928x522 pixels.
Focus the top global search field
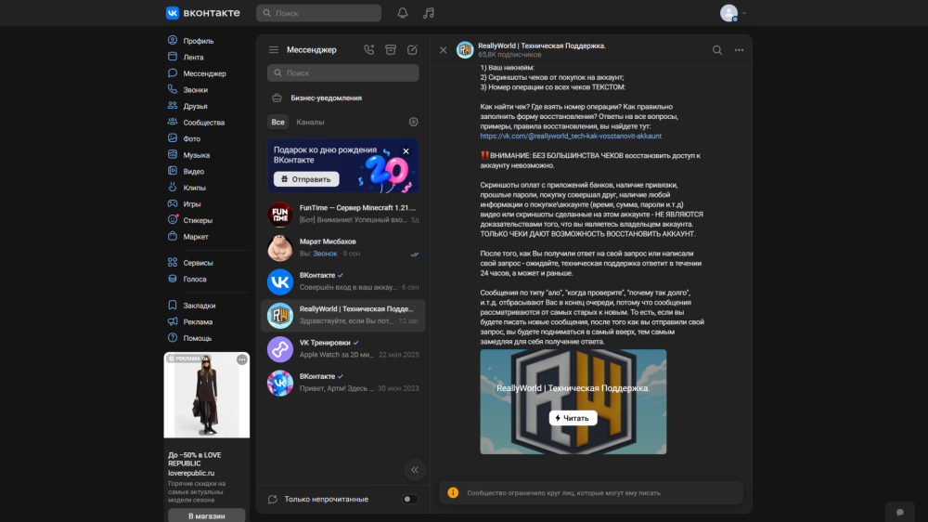tap(318, 13)
